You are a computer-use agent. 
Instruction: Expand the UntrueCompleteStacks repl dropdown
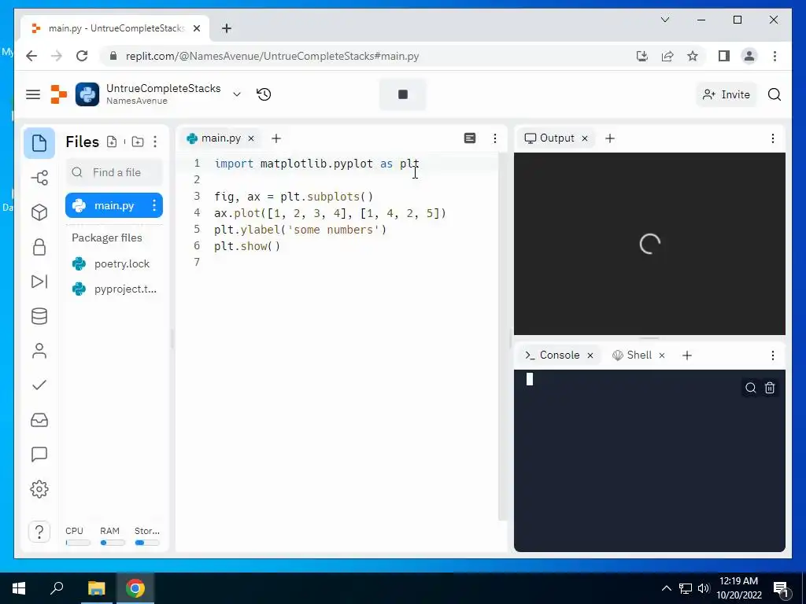pos(236,94)
